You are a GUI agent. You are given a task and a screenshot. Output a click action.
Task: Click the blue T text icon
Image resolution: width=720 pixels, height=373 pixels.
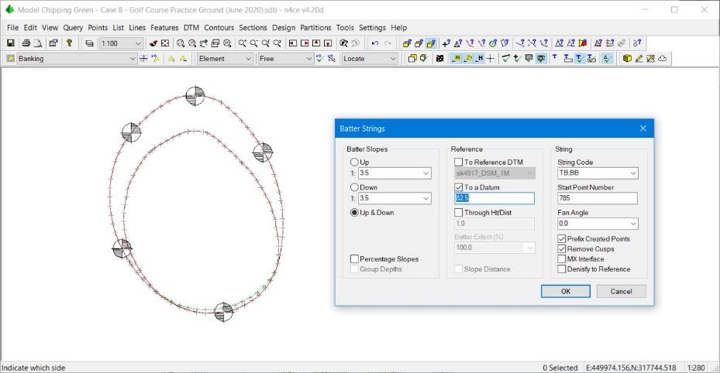pos(555,57)
